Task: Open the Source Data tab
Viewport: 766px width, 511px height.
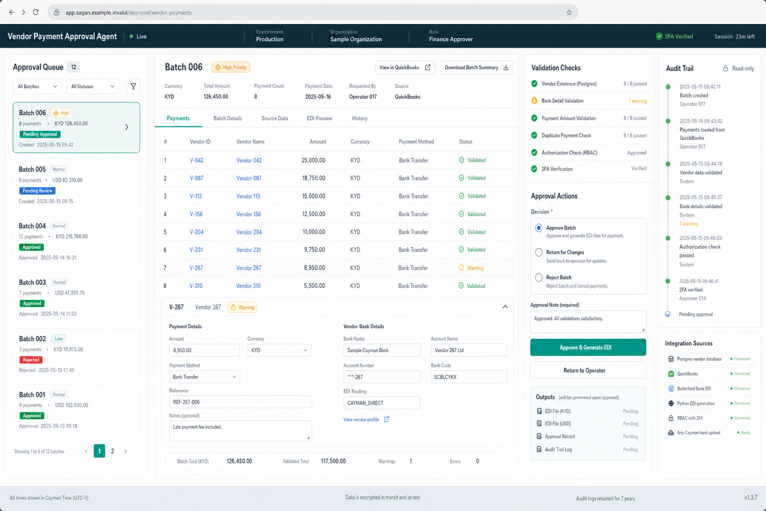Action: 275,118
